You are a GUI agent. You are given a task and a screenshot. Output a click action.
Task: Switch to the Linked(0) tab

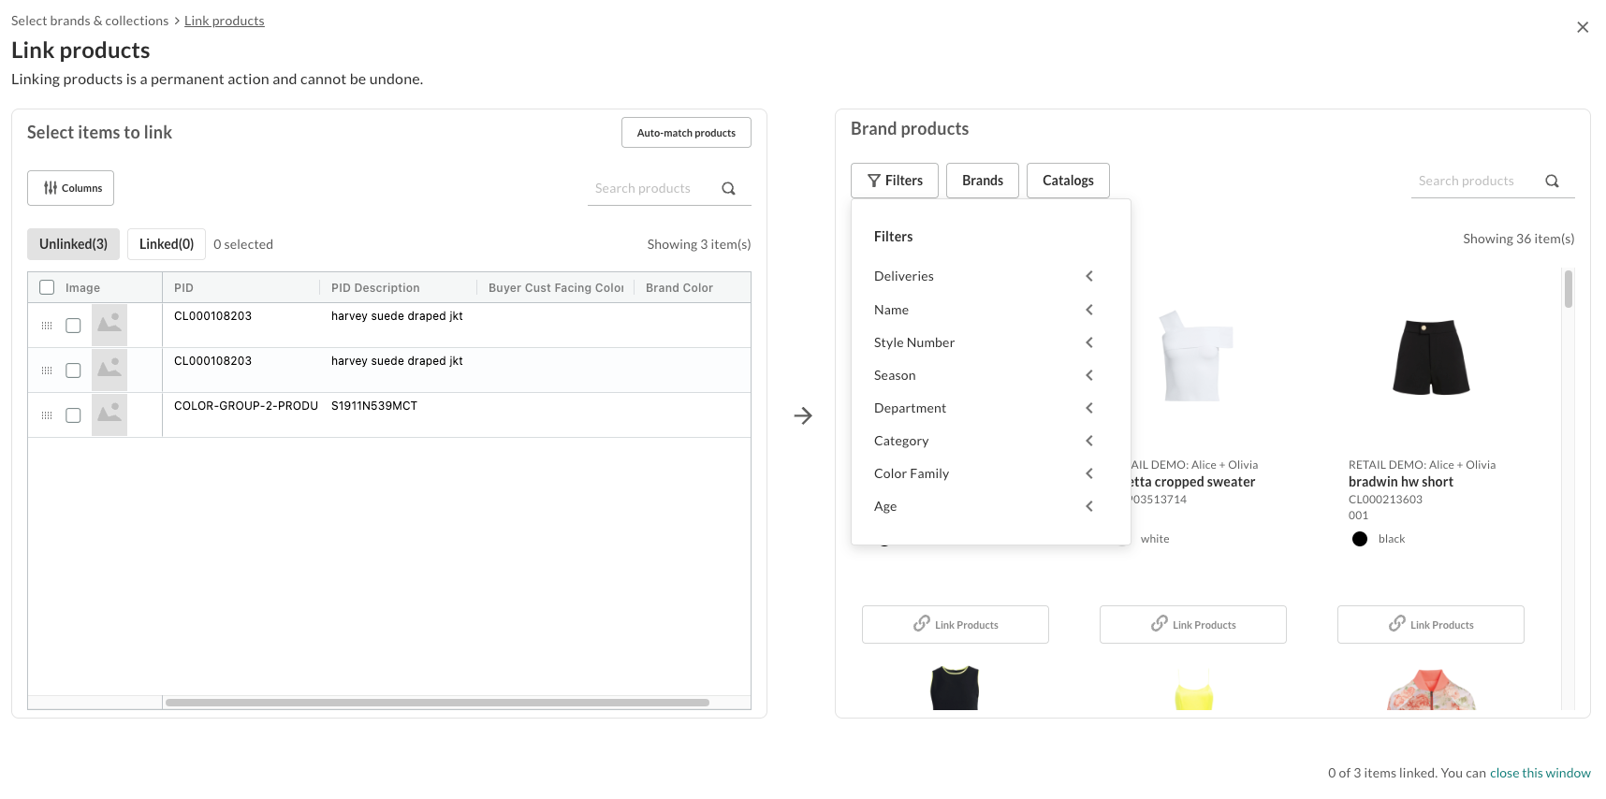coord(166,244)
